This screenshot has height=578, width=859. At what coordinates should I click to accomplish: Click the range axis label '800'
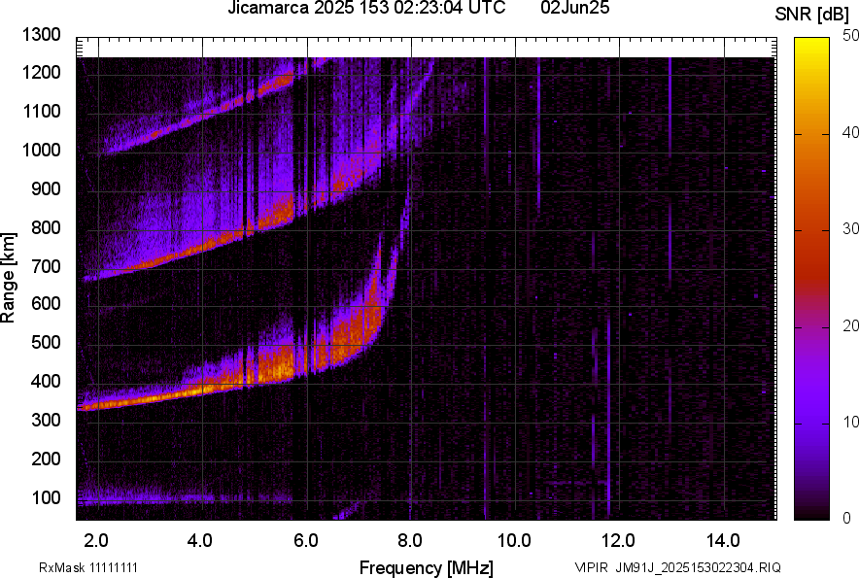pos(46,228)
